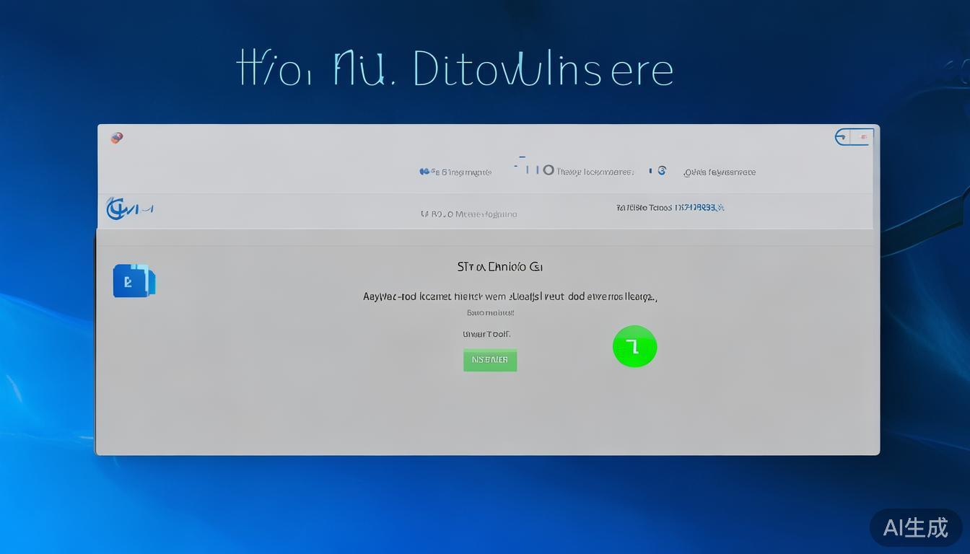Open the "Oxals feyesmere" tab
970x554 pixels.
point(720,172)
